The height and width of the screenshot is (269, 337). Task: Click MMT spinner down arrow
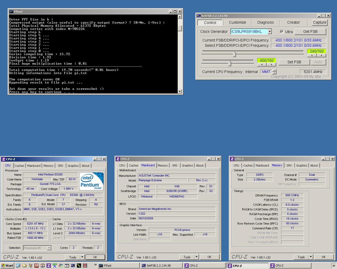pyautogui.click(x=274, y=73)
